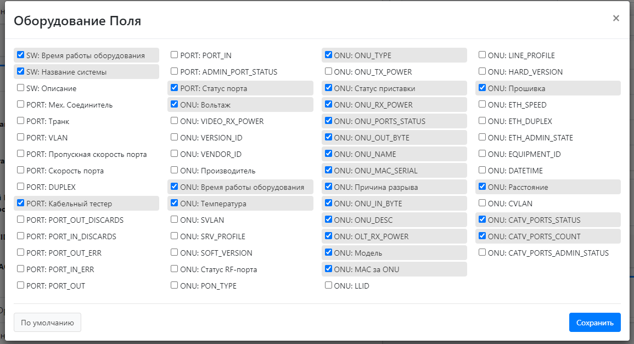
Task: Tick the ONU: LLID checkbox
Action: click(x=328, y=285)
